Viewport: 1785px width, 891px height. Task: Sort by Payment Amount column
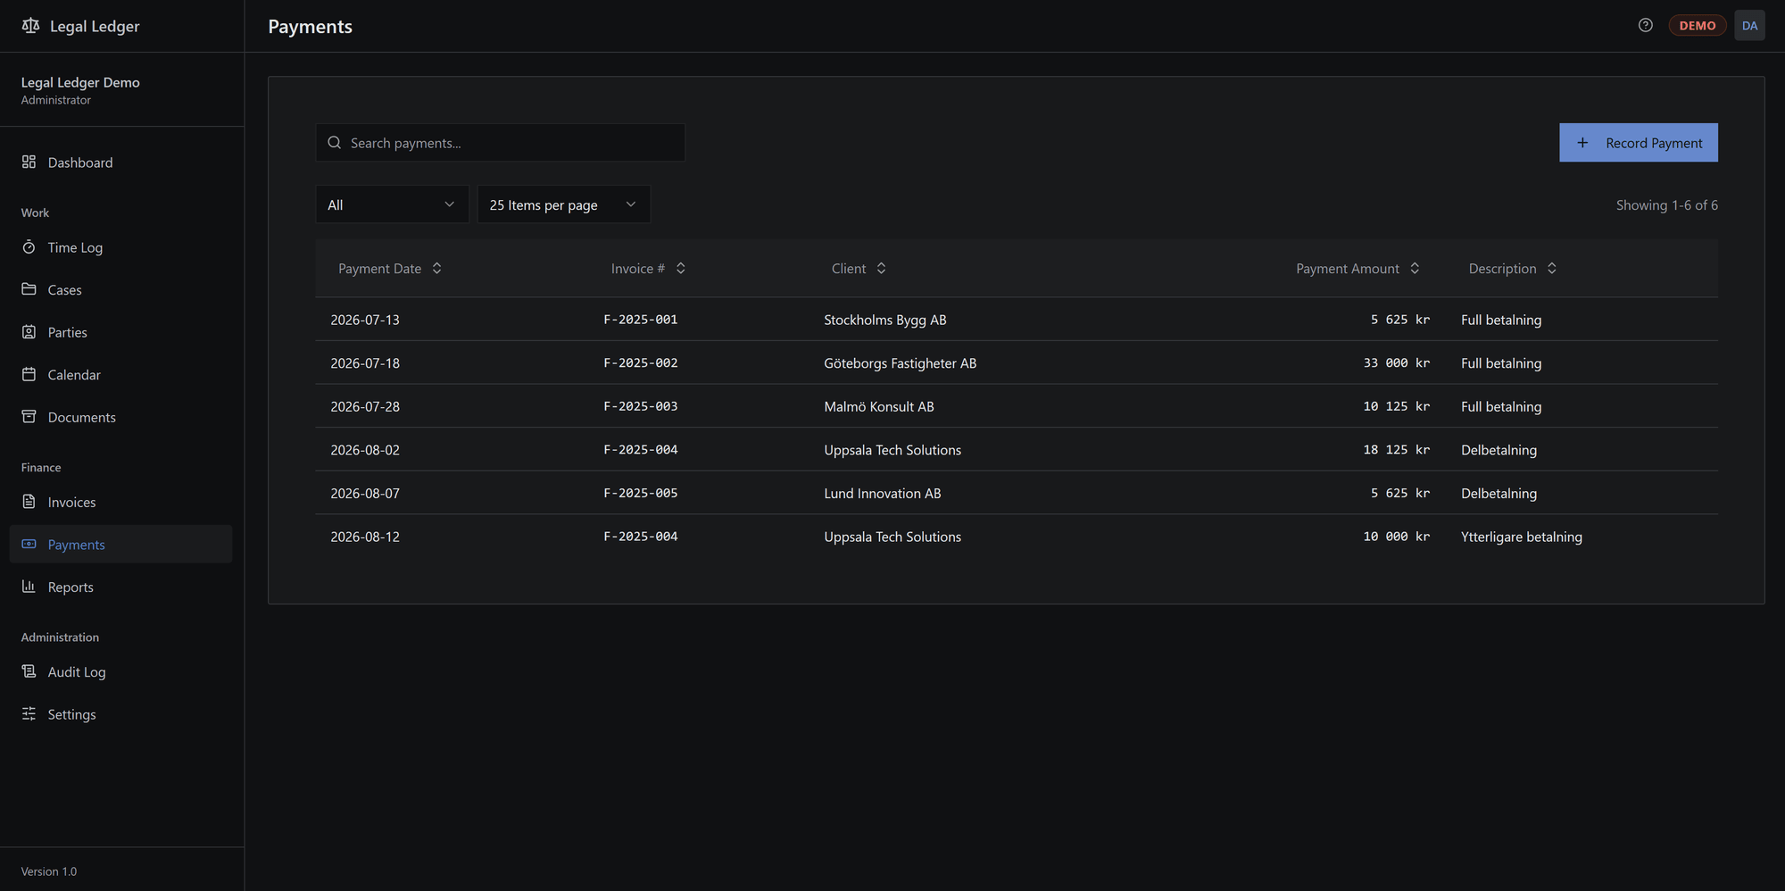point(1357,269)
